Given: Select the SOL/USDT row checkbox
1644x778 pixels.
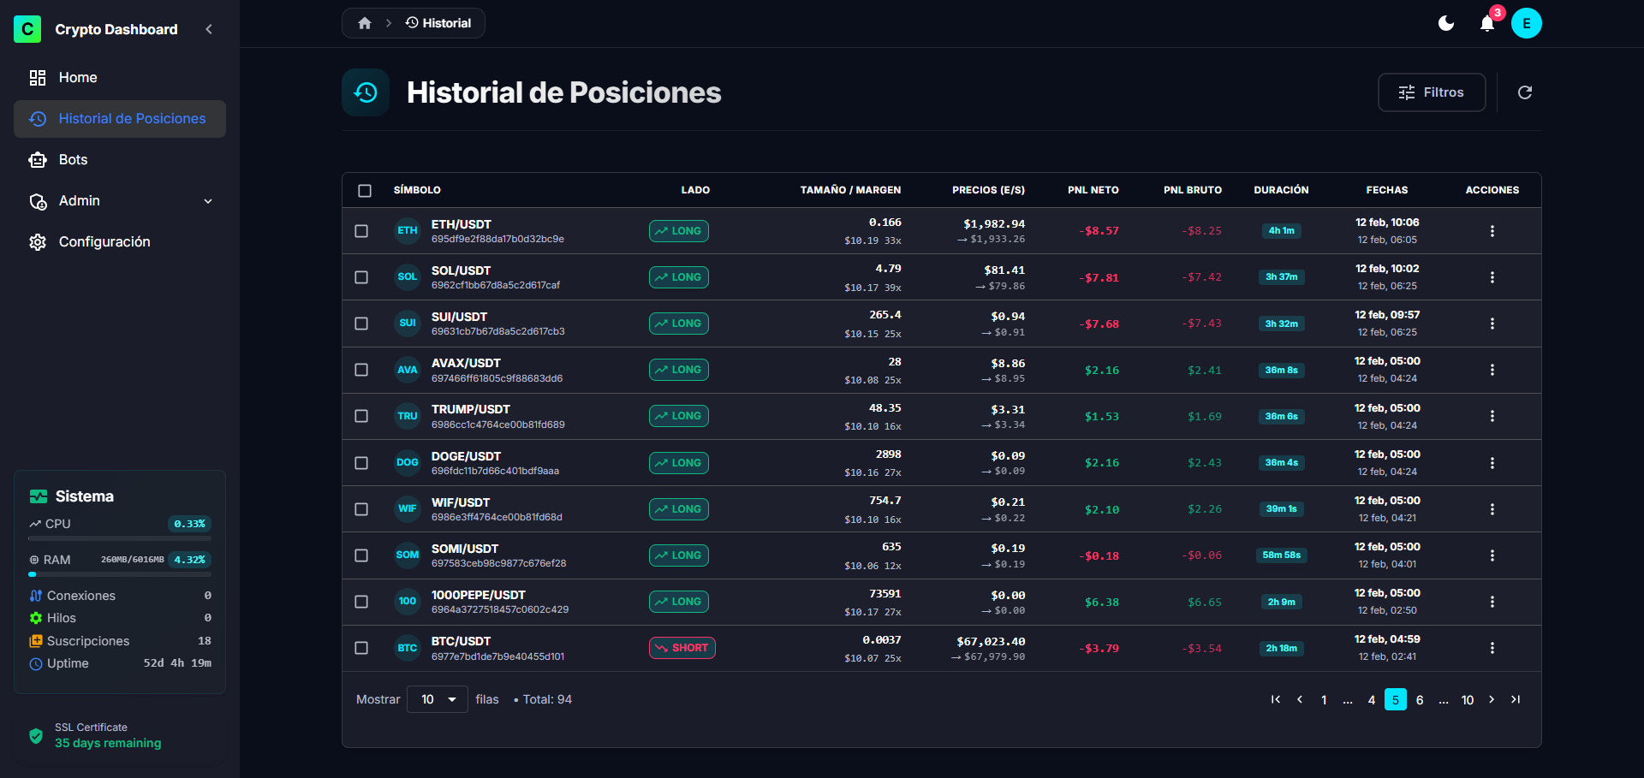Looking at the screenshot, I should click(x=361, y=277).
